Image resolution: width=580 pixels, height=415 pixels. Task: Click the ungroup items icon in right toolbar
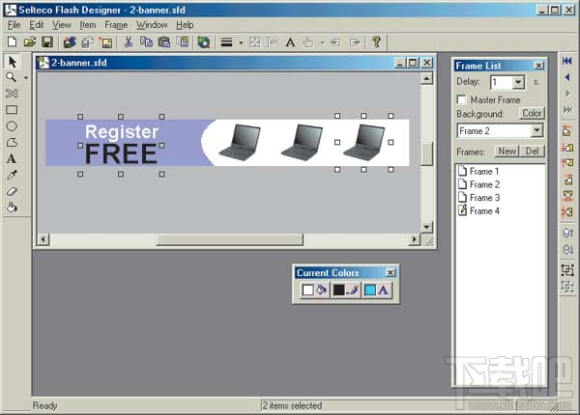point(567,287)
